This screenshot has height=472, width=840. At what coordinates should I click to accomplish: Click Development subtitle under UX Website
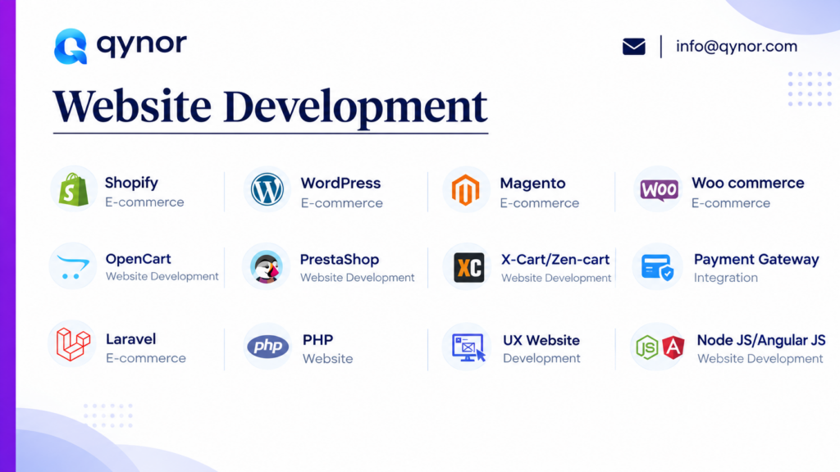tap(541, 359)
